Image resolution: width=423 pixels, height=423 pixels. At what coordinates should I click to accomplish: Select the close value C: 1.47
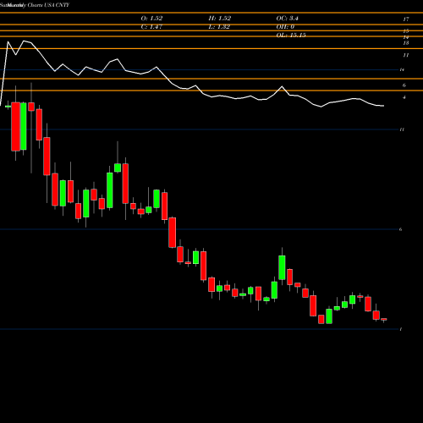click(x=151, y=27)
